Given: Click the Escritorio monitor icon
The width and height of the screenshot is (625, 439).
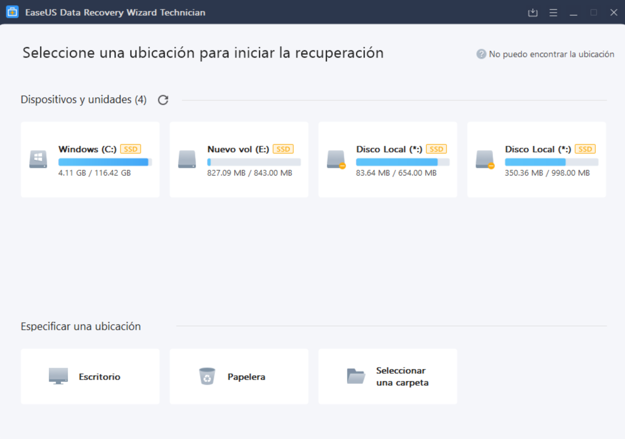Looking at the screenshot, I should click(x=58, y=376).
